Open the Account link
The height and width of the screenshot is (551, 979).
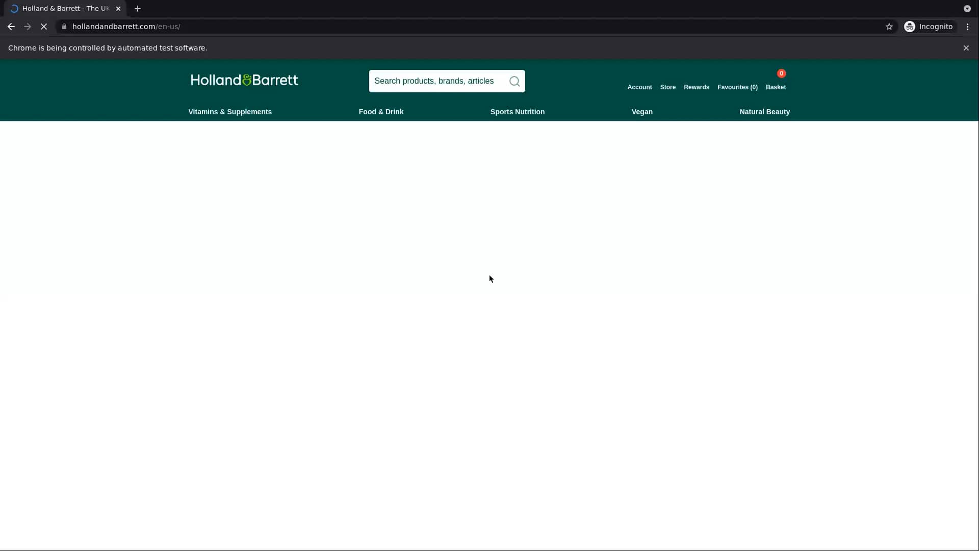639,87
